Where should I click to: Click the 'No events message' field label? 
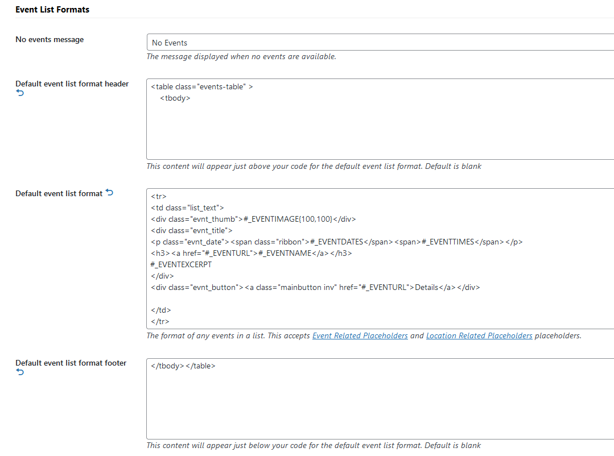50,40
